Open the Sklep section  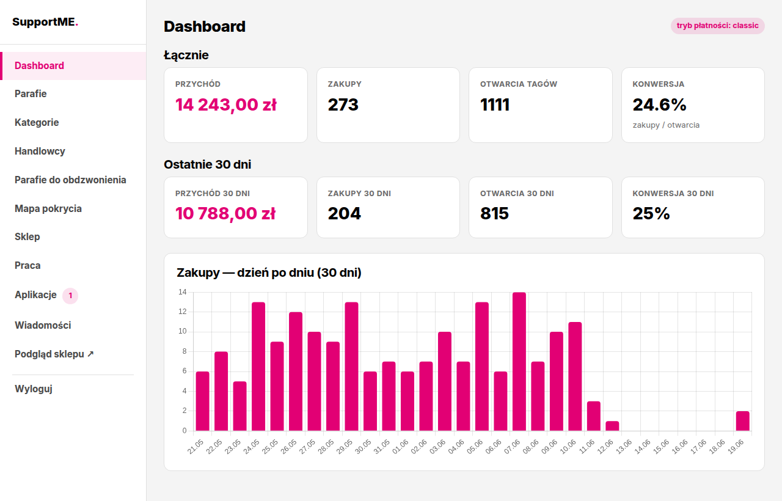pos(73,237)
